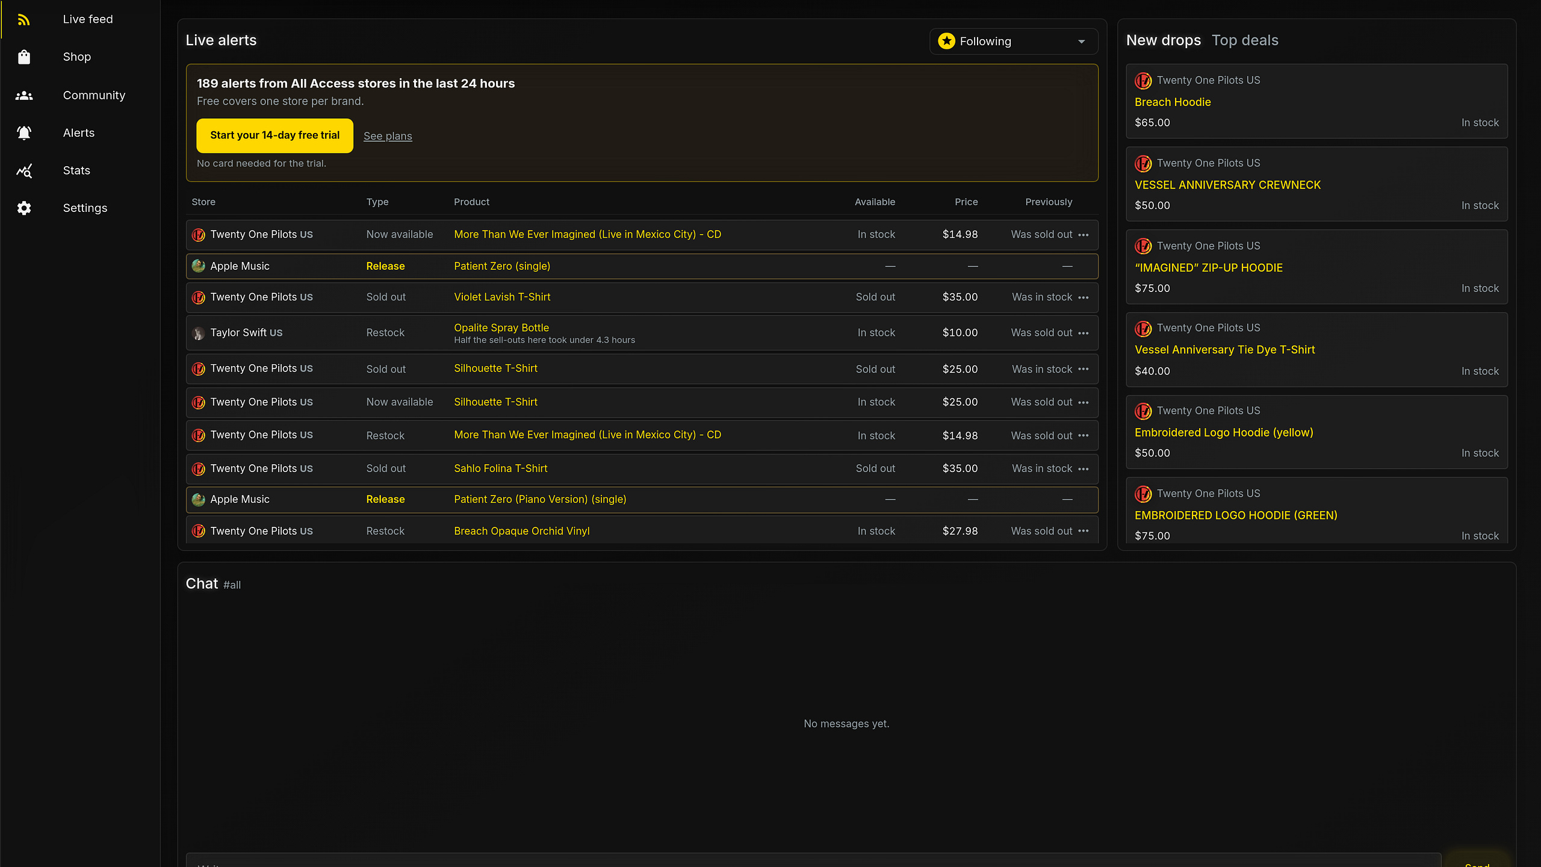This screenshot has height=867, width=1541.
Task: Click the Twenty One Pilots logo in Violet Lavish row
Action: pos(198,297)
